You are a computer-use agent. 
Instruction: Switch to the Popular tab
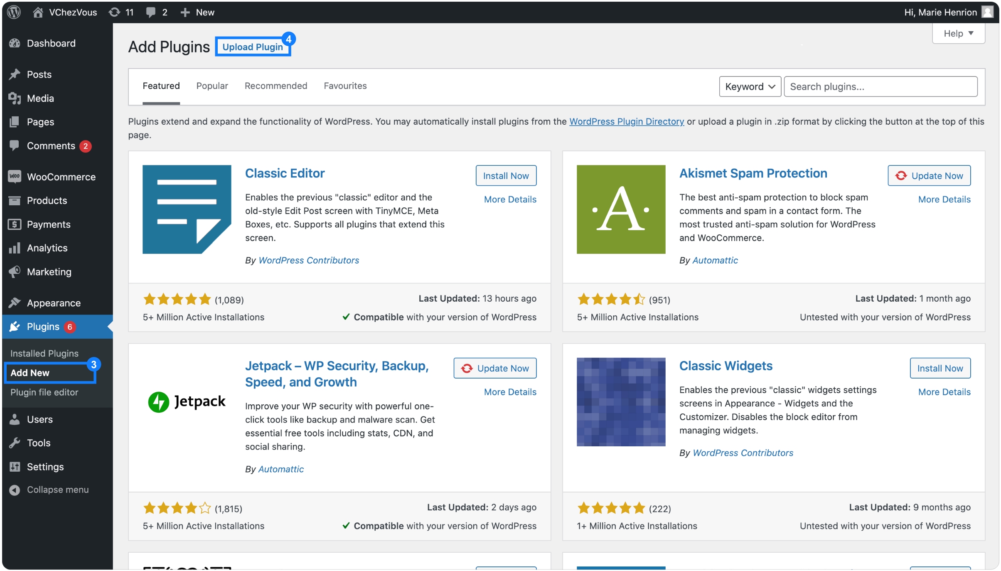pyautogui.click(x=212, y=86)
